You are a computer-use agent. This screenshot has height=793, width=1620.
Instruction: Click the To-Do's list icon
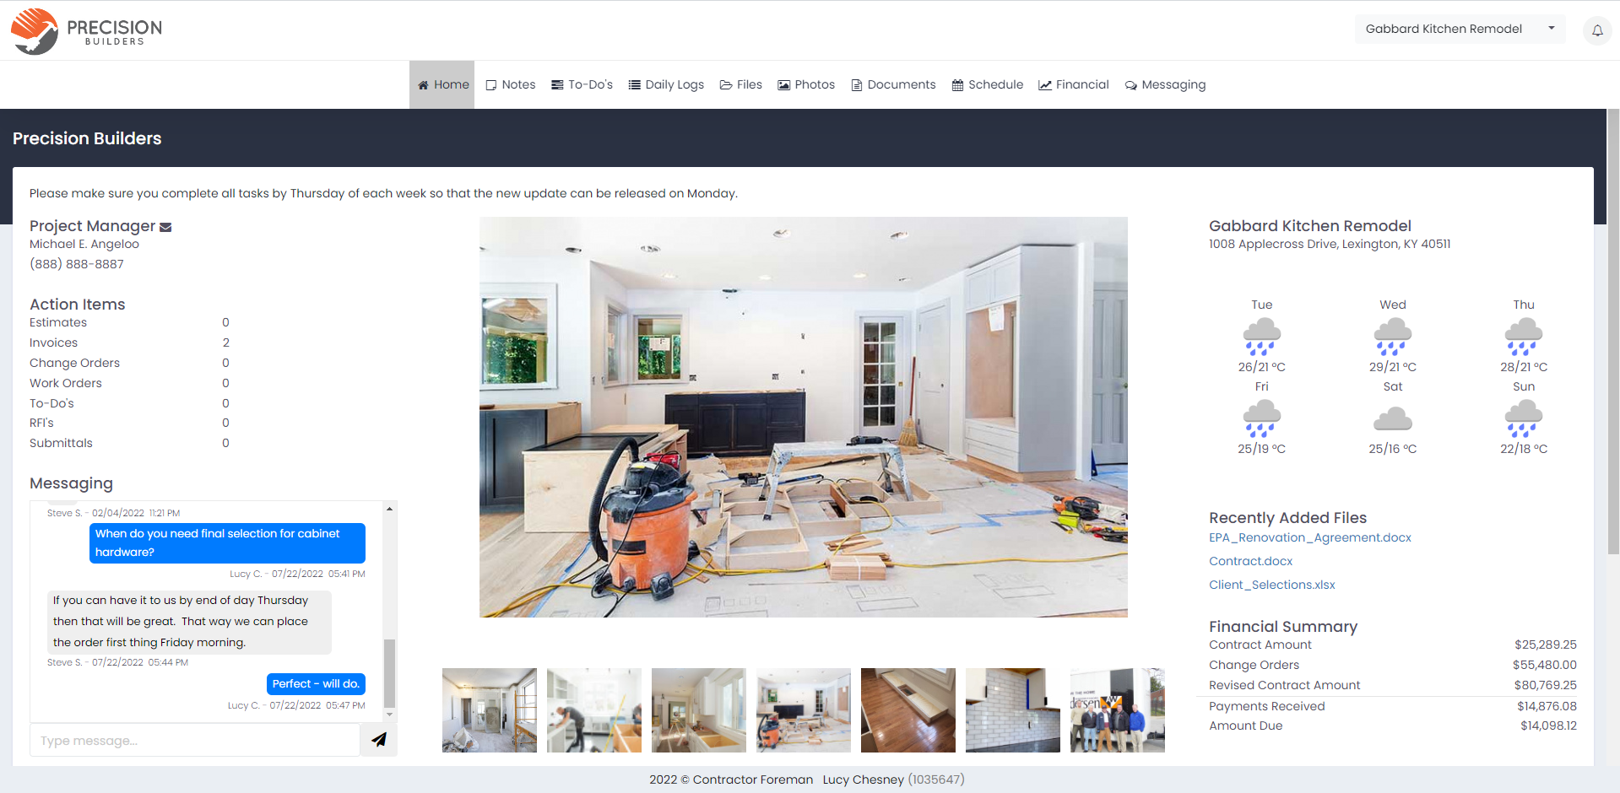(557, 84)
